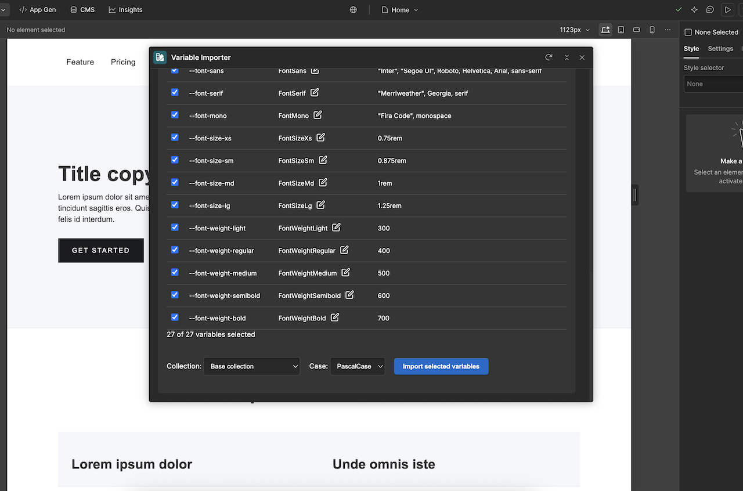Edit the FontWeightMedium variable name

tap(345, 272)
